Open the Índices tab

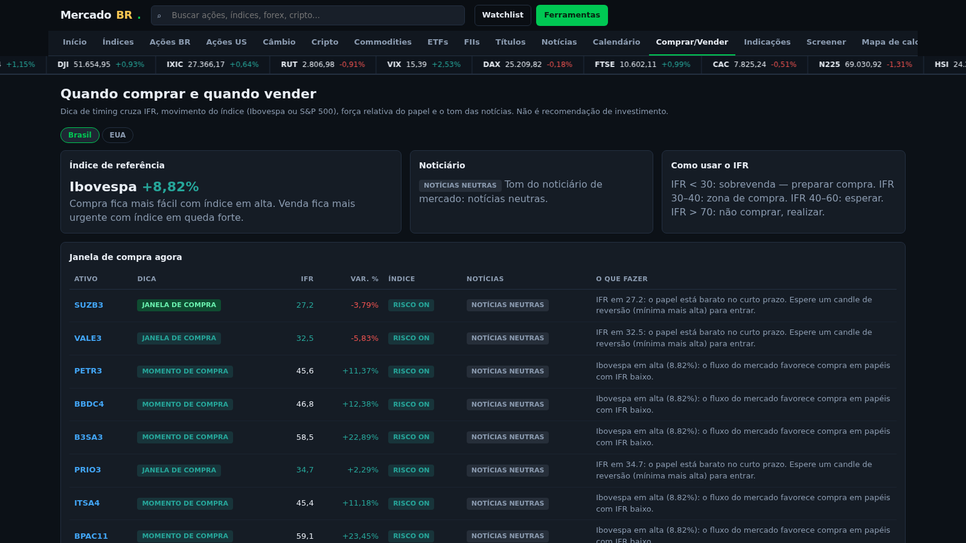point(118,42)
